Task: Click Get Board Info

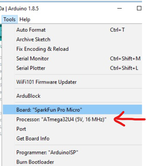Action: coord(72,139)
